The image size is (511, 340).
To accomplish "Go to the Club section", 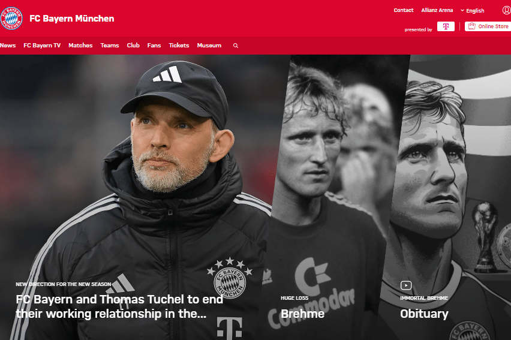I will click(x=133, y=46).
